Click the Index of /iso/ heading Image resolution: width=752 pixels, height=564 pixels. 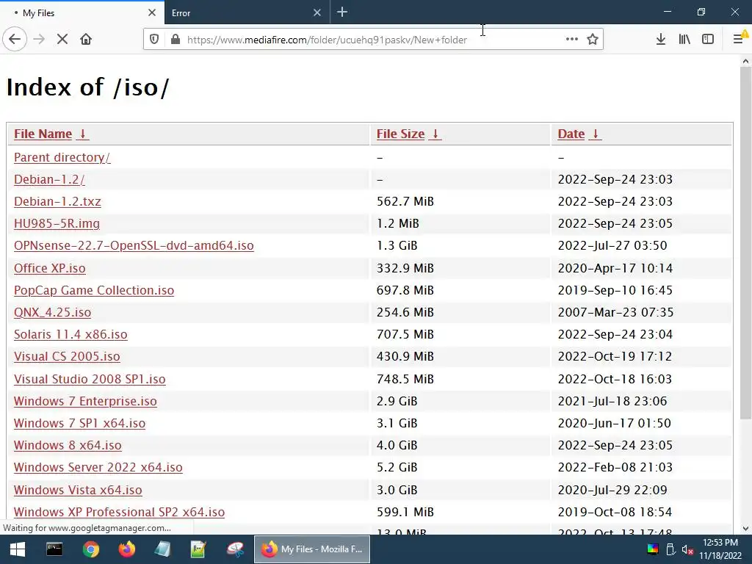(x=88, y=87)
